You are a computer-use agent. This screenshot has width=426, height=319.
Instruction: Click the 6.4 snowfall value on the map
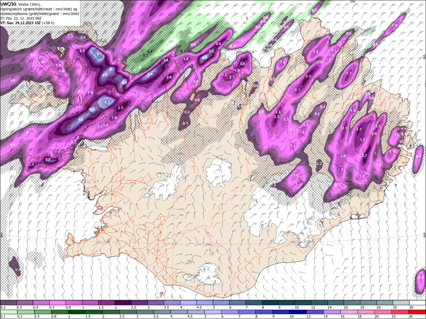[x=99, y=54]
